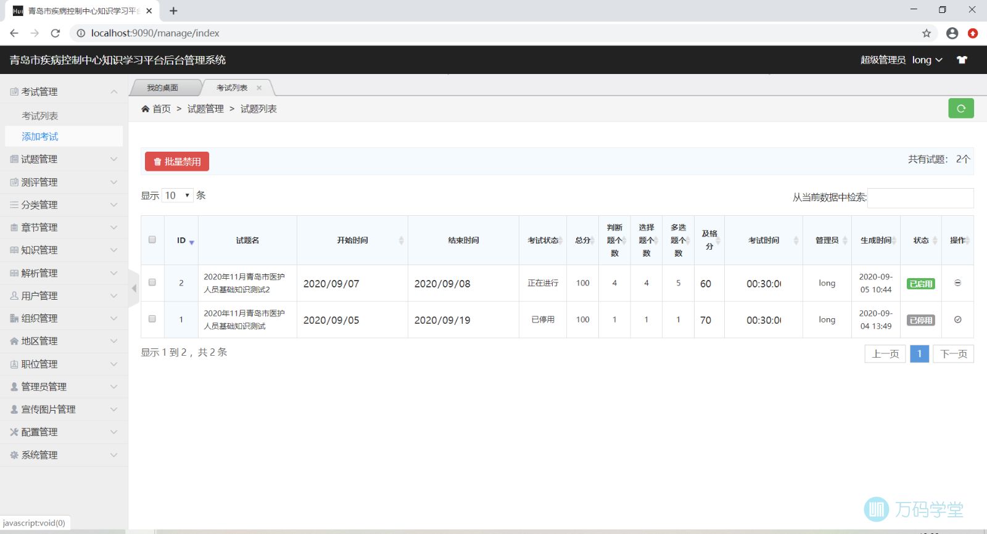Screen dimensions: 987x534
Task: Click the 从当前数据中检索 search field
Action: click(x=920, y=198)
